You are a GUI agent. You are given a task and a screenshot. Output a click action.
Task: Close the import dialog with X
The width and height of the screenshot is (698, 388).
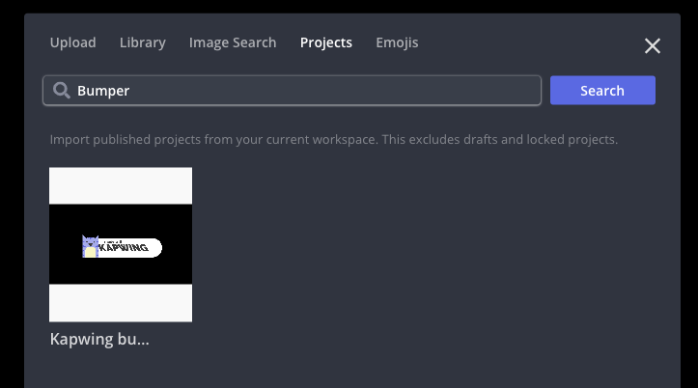[653, 45]
